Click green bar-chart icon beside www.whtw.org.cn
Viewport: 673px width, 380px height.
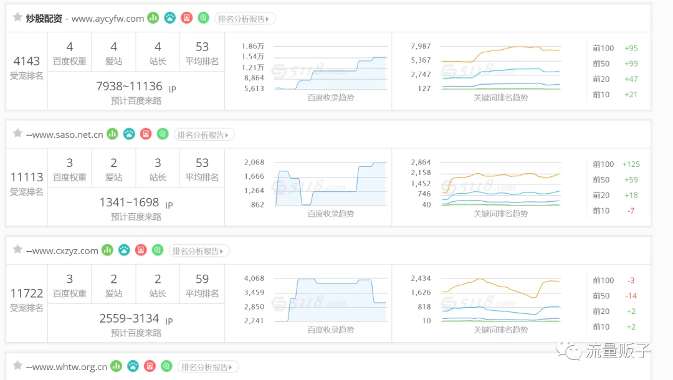[117, 366]
